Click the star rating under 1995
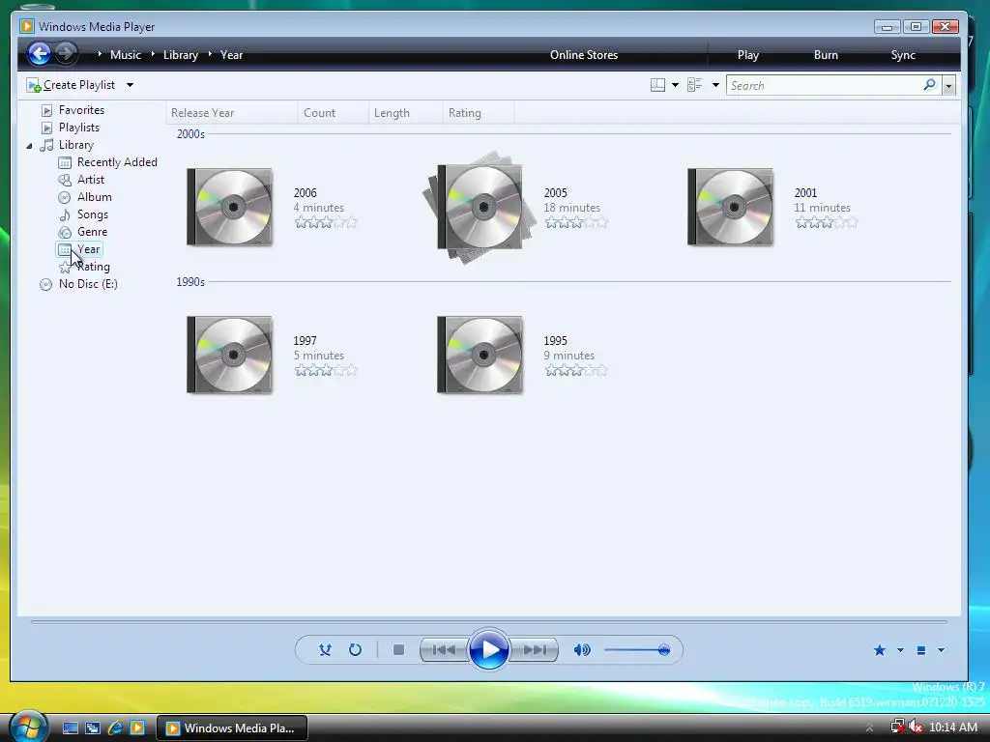The width and height of the screenshot is (990, 742). tap(576, 370)
